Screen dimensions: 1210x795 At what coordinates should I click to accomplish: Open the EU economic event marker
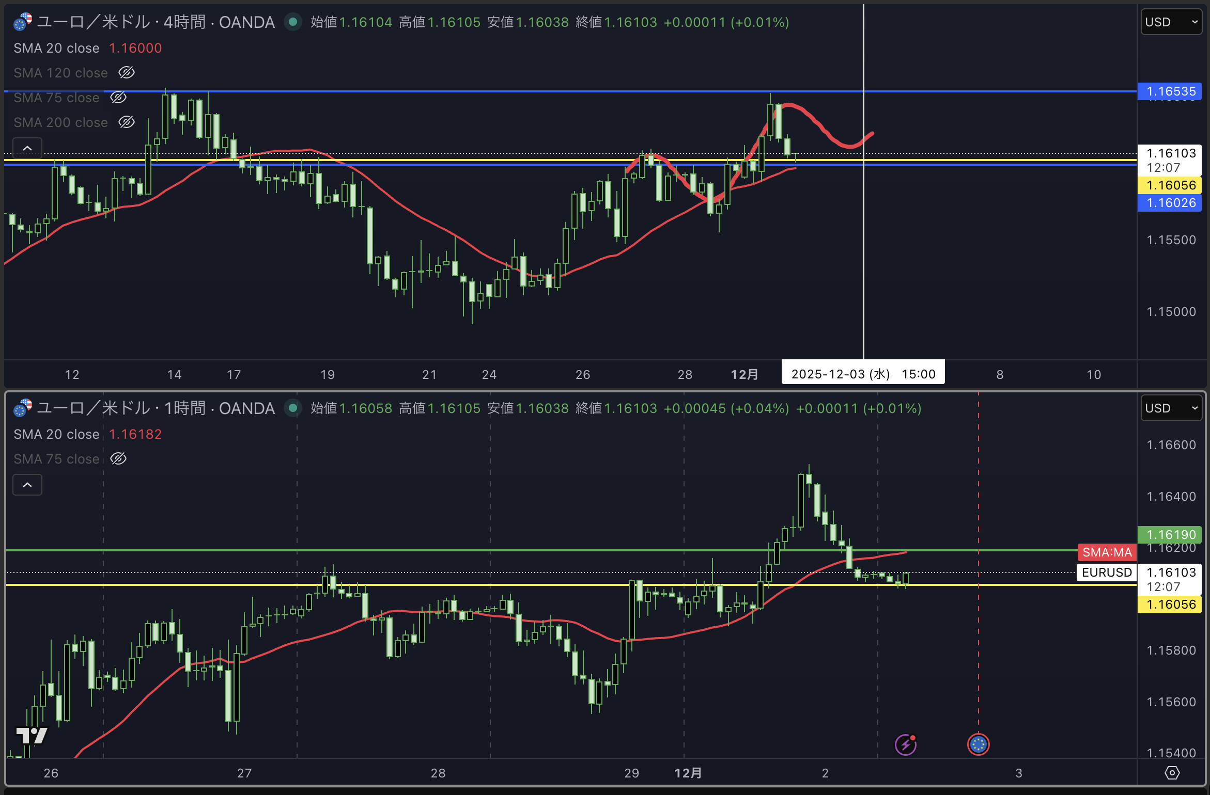[x=978, y=744]
